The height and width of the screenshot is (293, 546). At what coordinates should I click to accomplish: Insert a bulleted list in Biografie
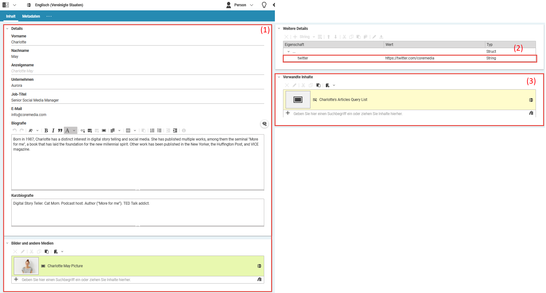159,130
